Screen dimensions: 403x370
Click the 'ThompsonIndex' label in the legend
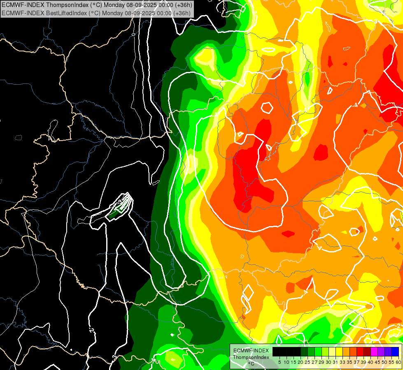click(x=251, y=357)
